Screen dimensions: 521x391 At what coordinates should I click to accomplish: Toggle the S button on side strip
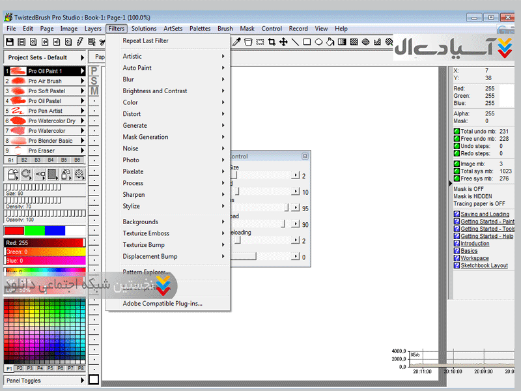pos(94,81)
